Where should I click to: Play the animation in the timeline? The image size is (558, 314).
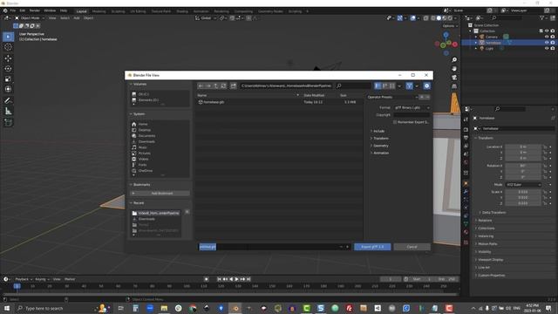[x=237, y=279]
